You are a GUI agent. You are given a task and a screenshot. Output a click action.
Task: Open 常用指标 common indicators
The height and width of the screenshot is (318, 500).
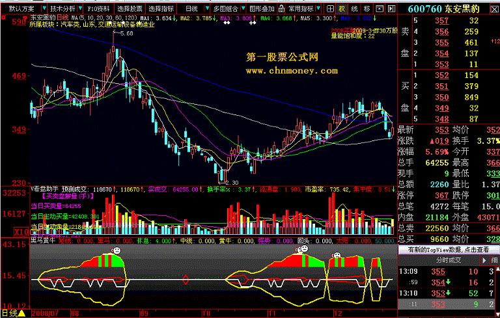click(x=301, y=8)
